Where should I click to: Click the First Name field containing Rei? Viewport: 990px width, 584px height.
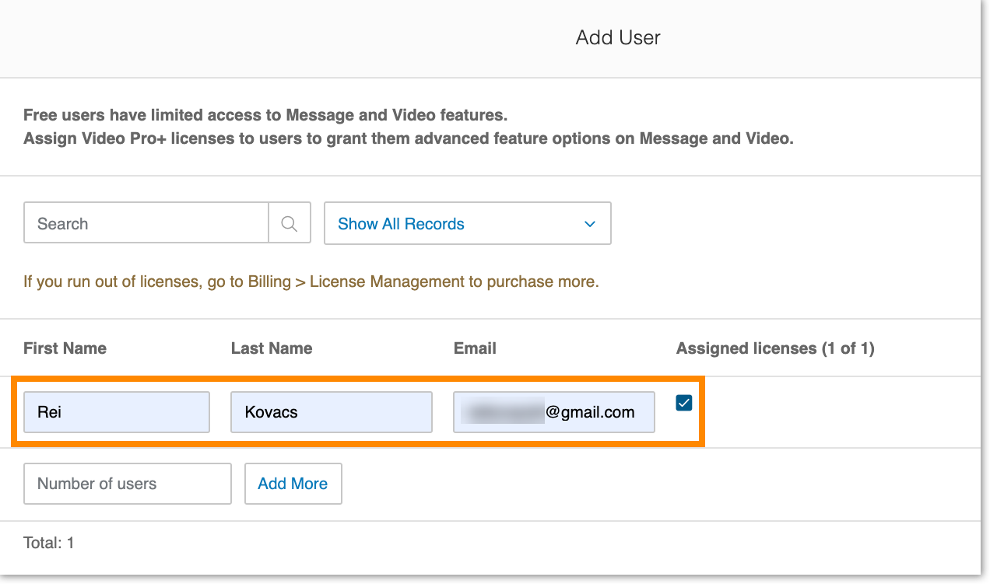(x=116, y=412)
